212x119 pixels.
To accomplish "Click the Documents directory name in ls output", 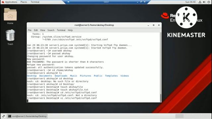I will tap(46, 76).
